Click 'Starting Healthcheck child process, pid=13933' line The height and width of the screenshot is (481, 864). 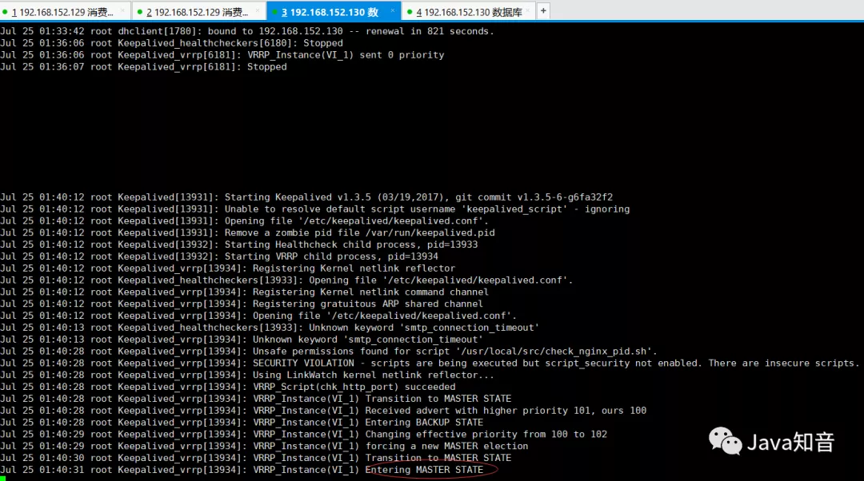tap(239, 244)
